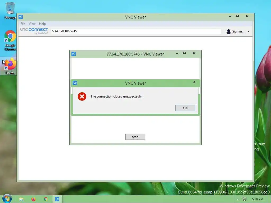The height and width of the screenshot is (203, 271).
Task: Minimize the main VNC Viewer window
Action: click(230, 16)
